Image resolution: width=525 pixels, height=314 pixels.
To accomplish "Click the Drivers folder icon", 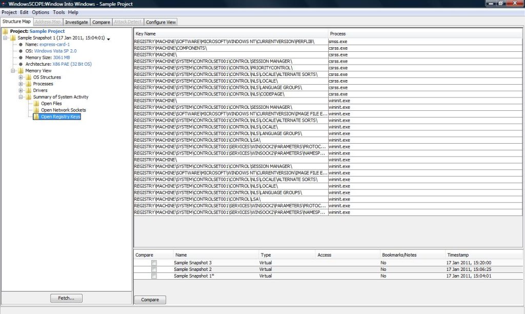I will coord(29,90).
